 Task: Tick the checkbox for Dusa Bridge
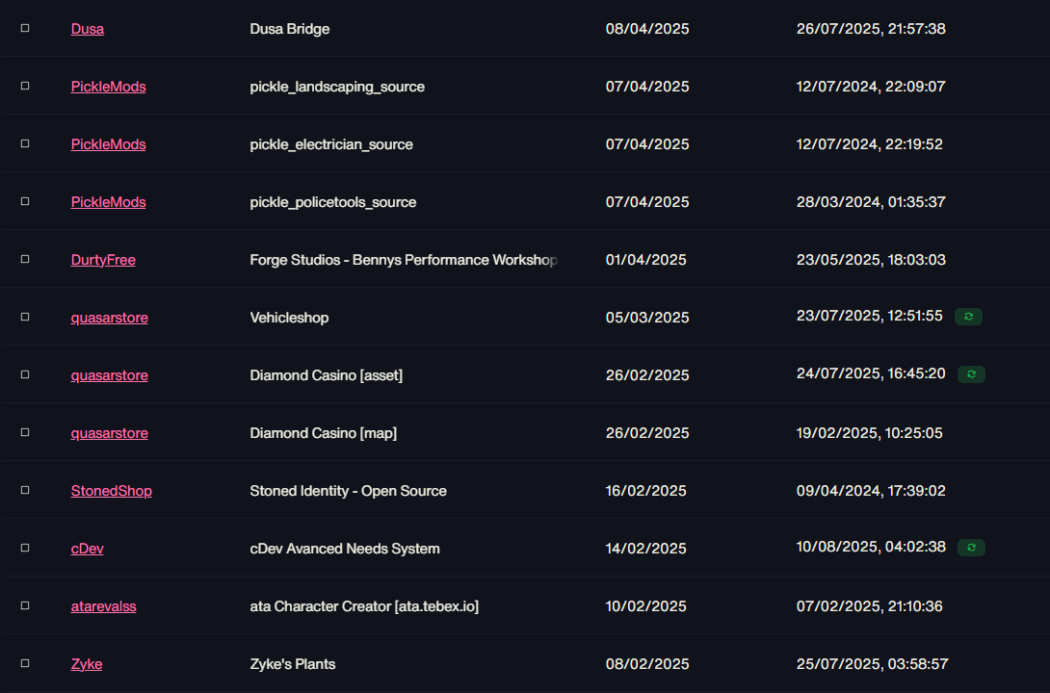25,28
